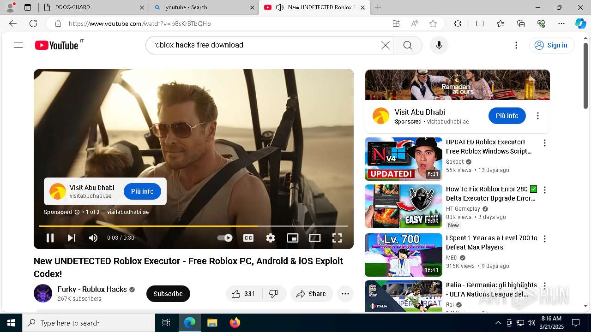Image resolution: width=591 pixels, height=332 pixels.
Task: Open a new browser tab
Action: pos(378,7)
